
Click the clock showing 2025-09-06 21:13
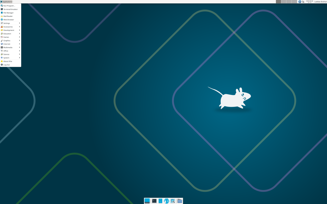(309, 2)
